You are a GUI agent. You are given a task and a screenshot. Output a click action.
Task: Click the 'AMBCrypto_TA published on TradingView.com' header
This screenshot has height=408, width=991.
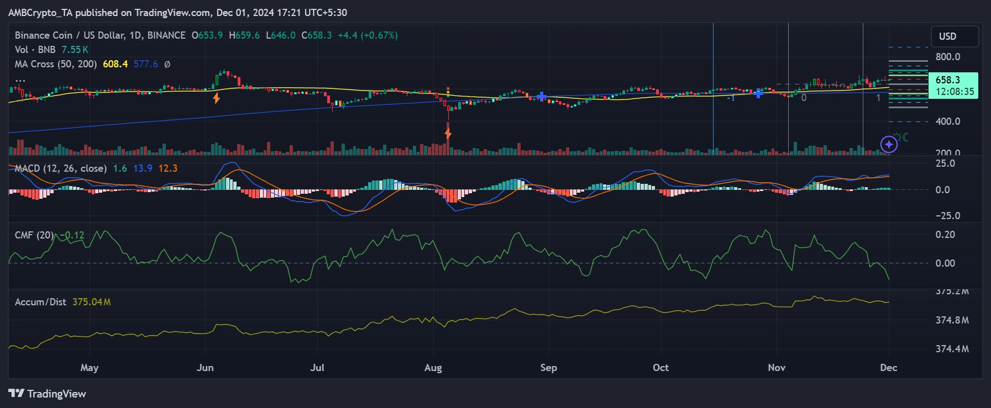[109, 13]
